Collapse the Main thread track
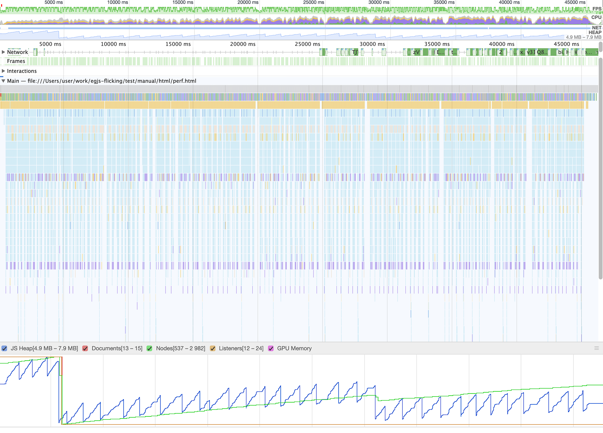 [3, 81]
